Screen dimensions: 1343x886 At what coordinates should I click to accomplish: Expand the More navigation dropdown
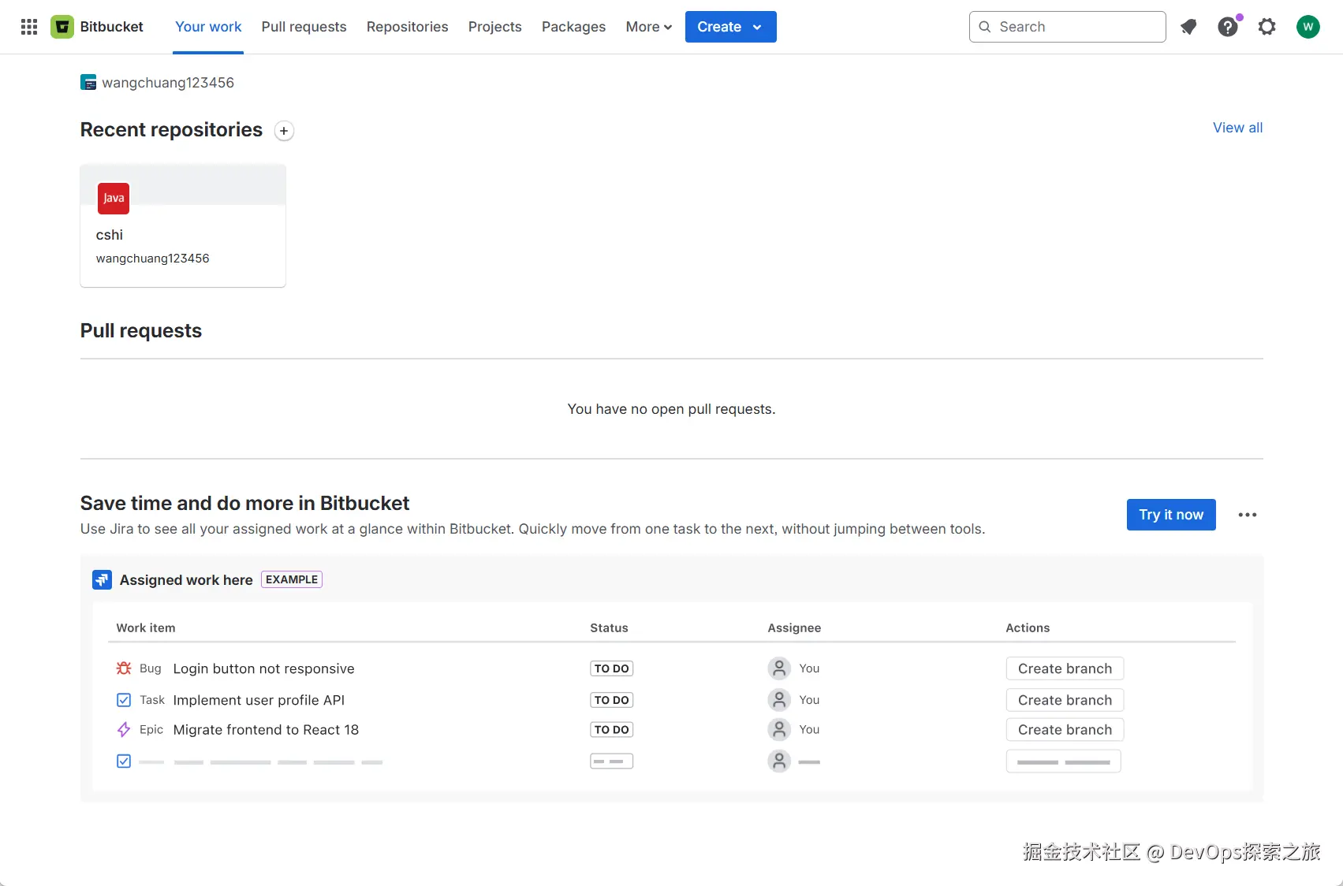tap(648, 27)
